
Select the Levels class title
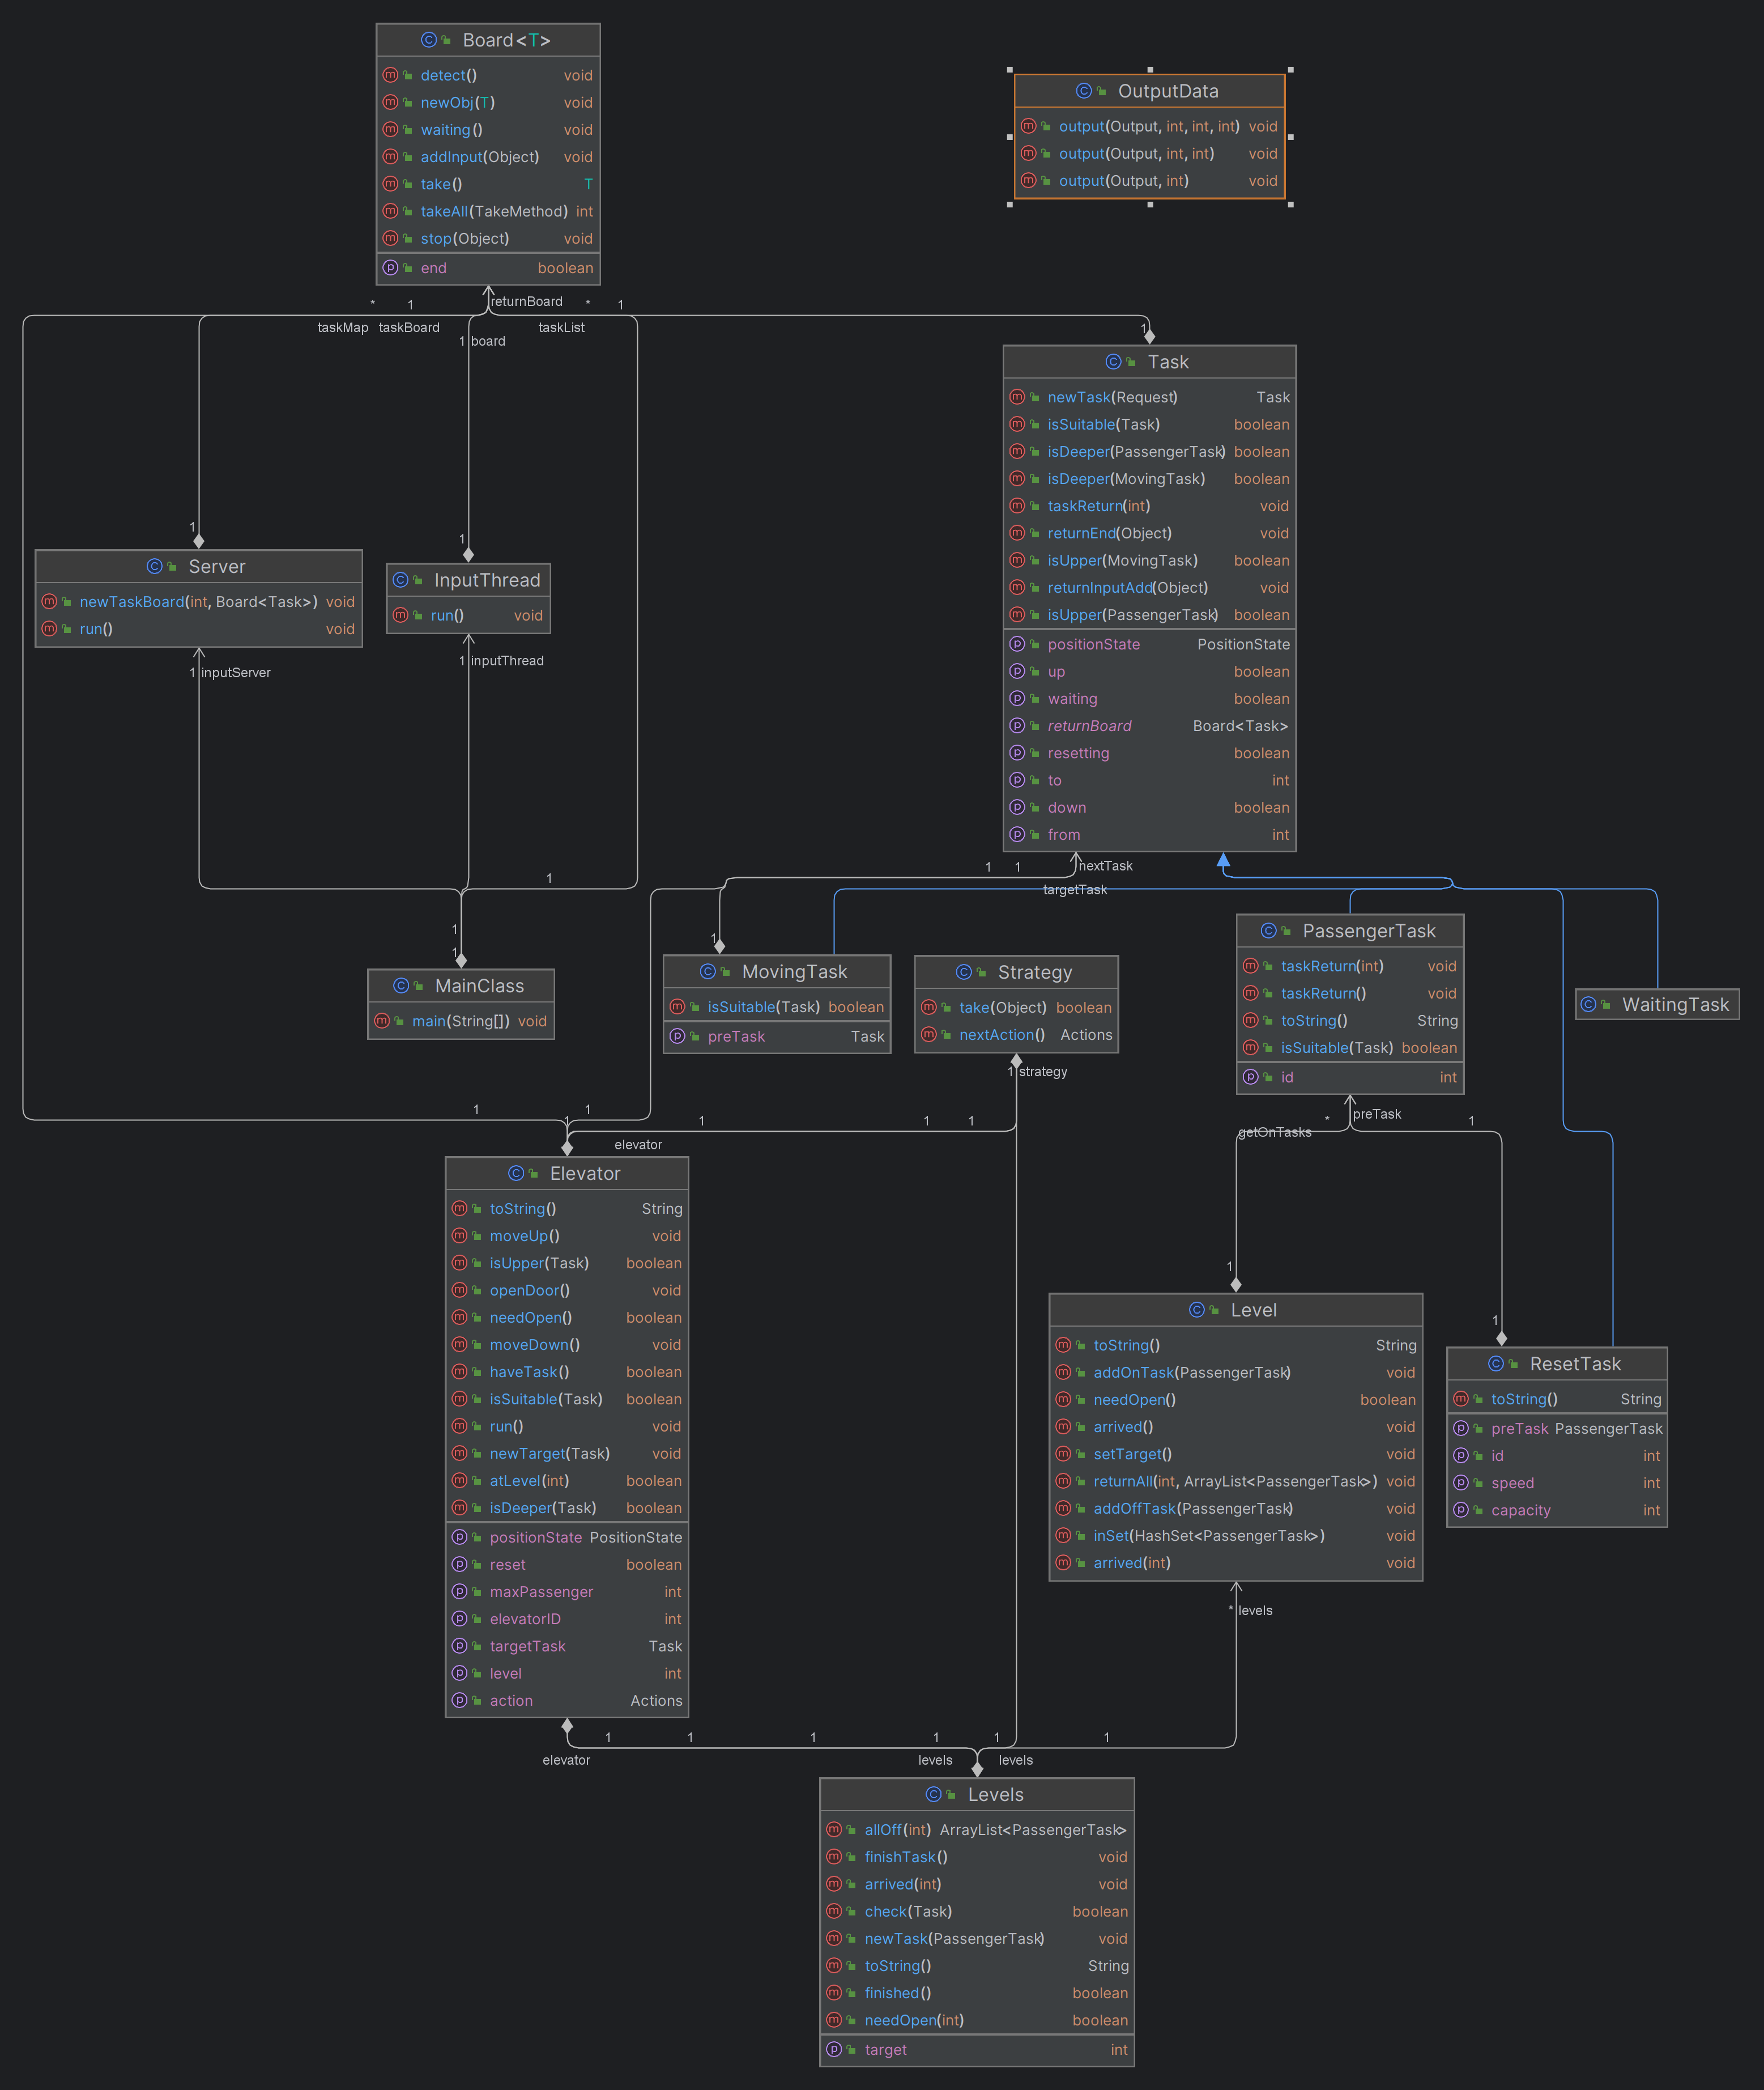(995, 1795)
